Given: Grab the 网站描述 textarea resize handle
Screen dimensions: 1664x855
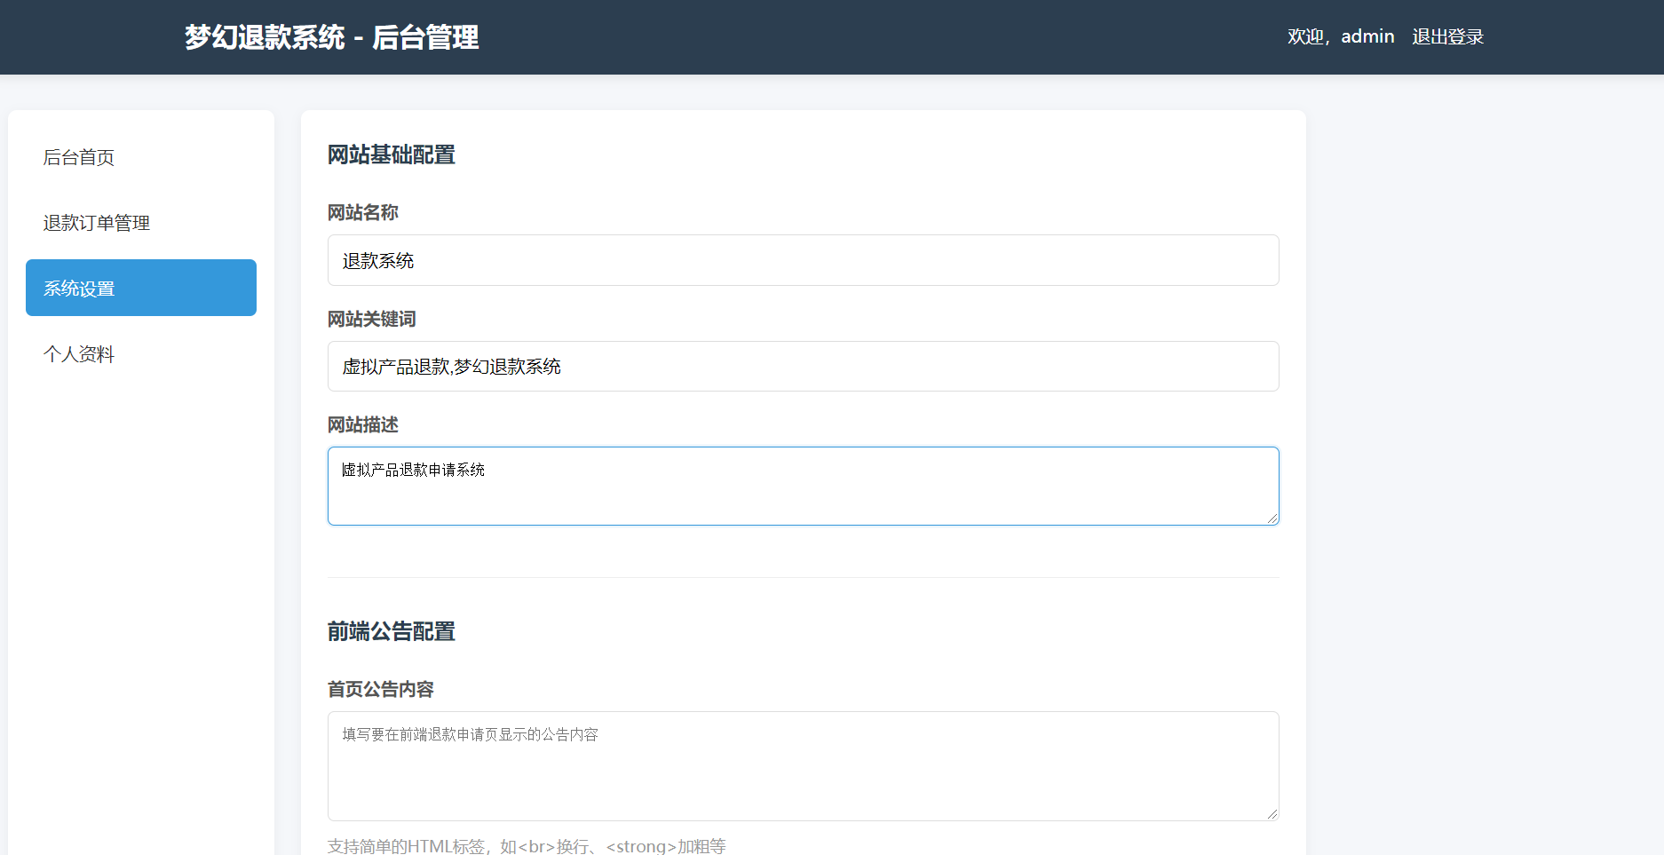Looking at the screenshot, I should 1272,519.
